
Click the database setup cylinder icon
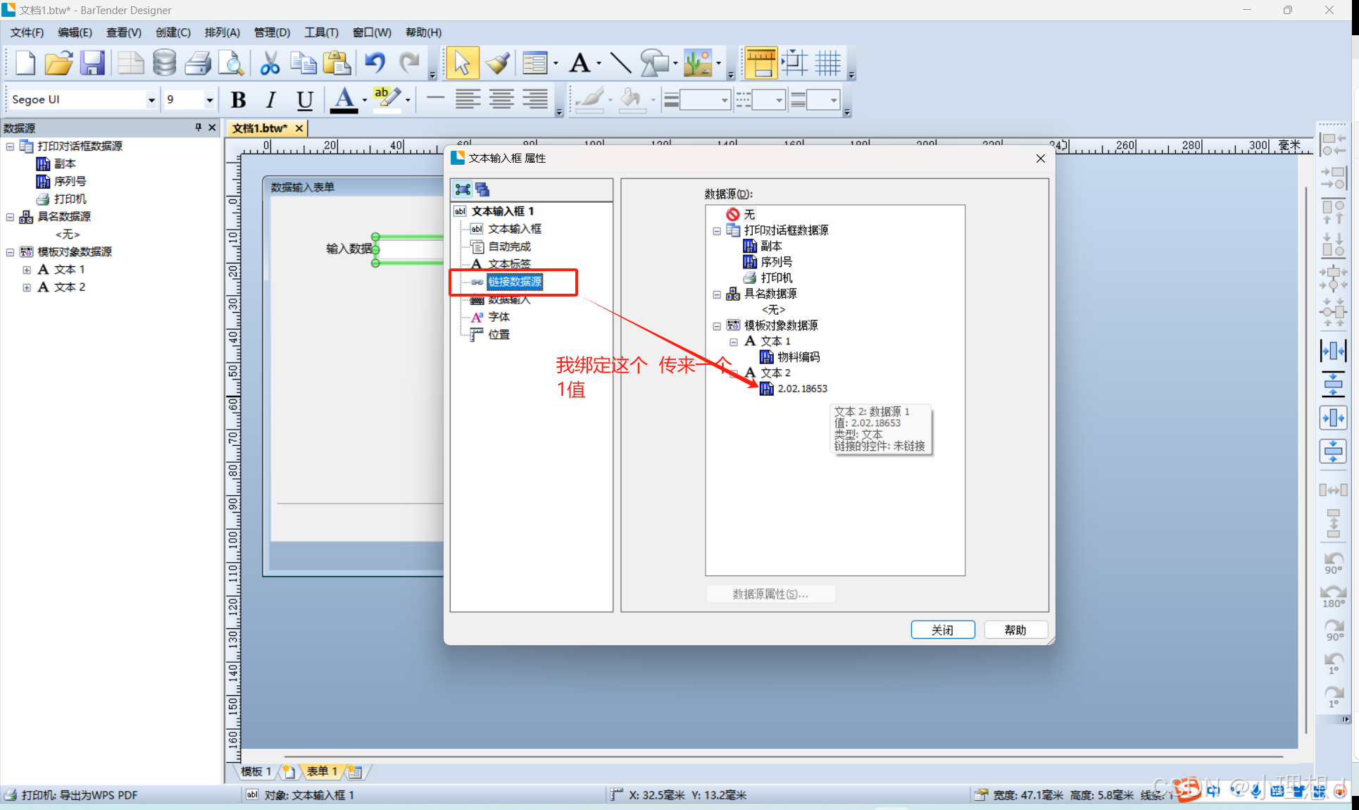164,63
